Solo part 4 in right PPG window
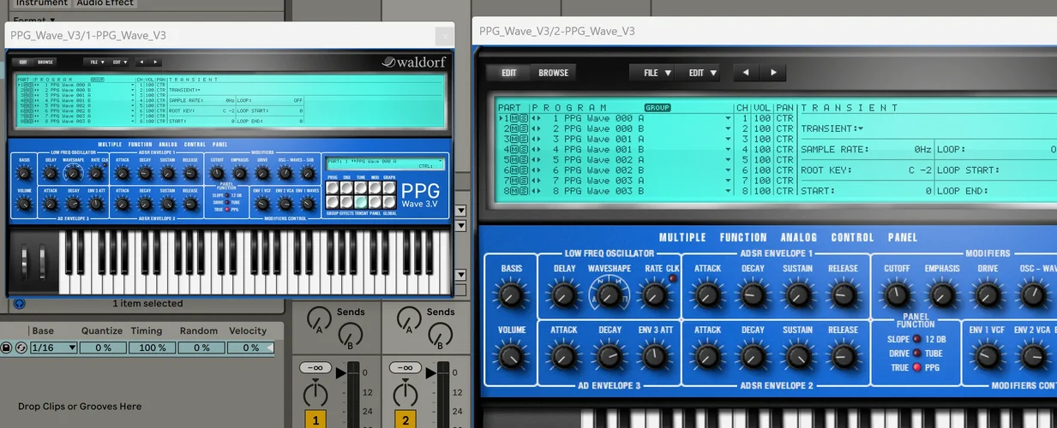This screenshot has width=1057, height=428. (x=523, y=149)
